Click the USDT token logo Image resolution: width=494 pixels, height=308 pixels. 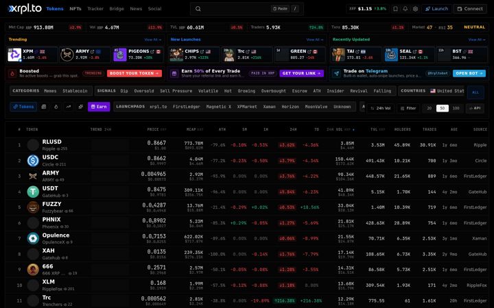33,192
